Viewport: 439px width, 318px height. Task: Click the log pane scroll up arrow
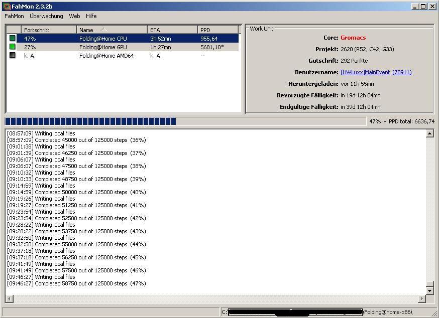pos(430,133)
